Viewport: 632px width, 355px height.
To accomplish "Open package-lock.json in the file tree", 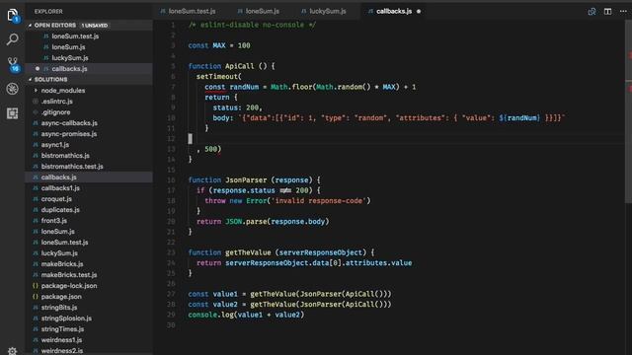I will (69, 286).
